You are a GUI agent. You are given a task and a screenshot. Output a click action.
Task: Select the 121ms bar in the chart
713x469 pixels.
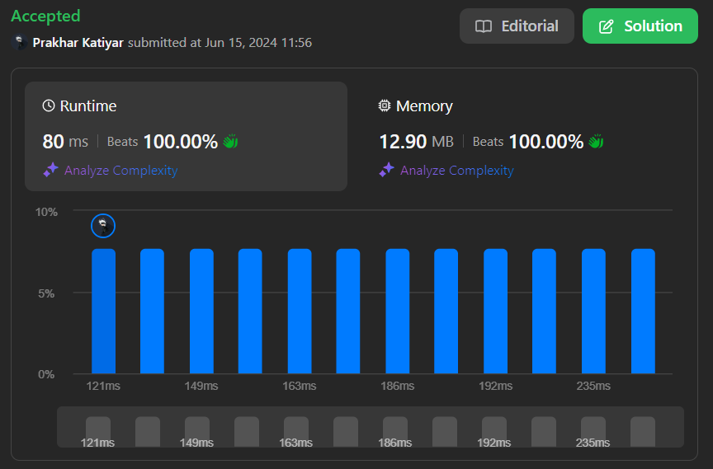tap(103, 312)
